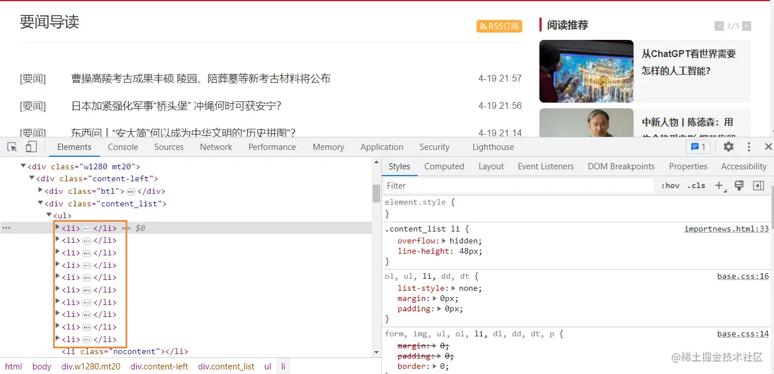774x374 pixels.
Task: Toggle the rendering emulations paintbrush icon
Action: (739, 185)
